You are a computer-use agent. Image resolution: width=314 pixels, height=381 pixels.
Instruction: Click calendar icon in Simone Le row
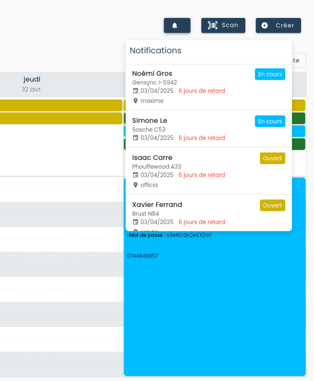tap(135, 138)
